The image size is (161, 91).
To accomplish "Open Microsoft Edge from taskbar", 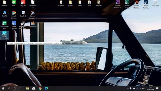I will point(46,88).
